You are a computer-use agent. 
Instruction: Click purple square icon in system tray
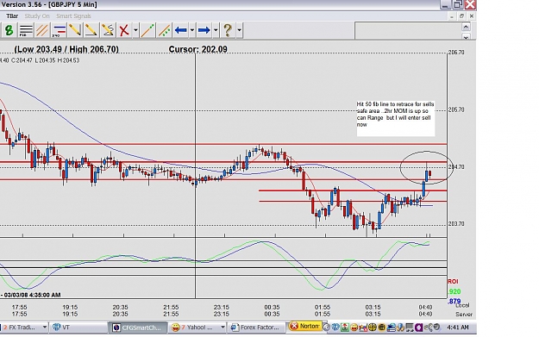pos(418,328)
